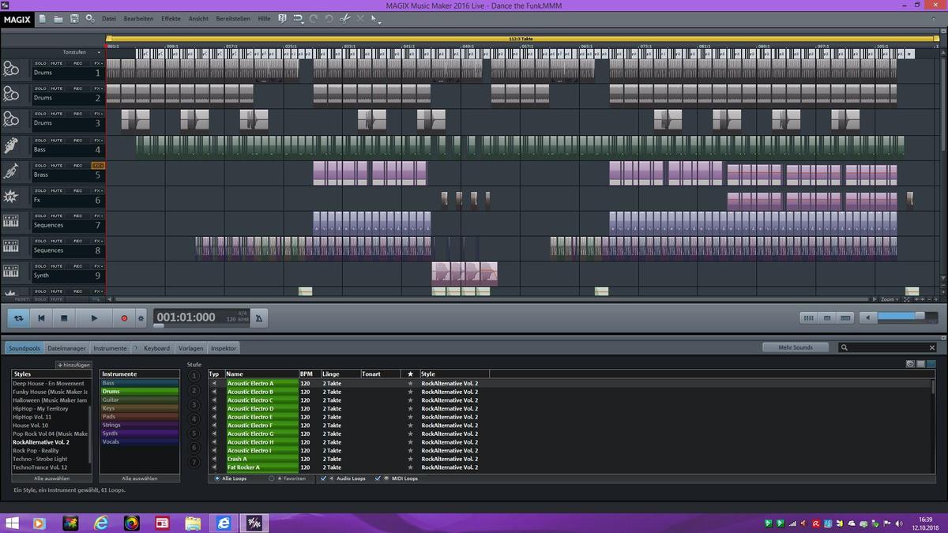Mute the Bass track 4
Image resolution: width=948 pixels, height=533 pixels.
(57, 141)
